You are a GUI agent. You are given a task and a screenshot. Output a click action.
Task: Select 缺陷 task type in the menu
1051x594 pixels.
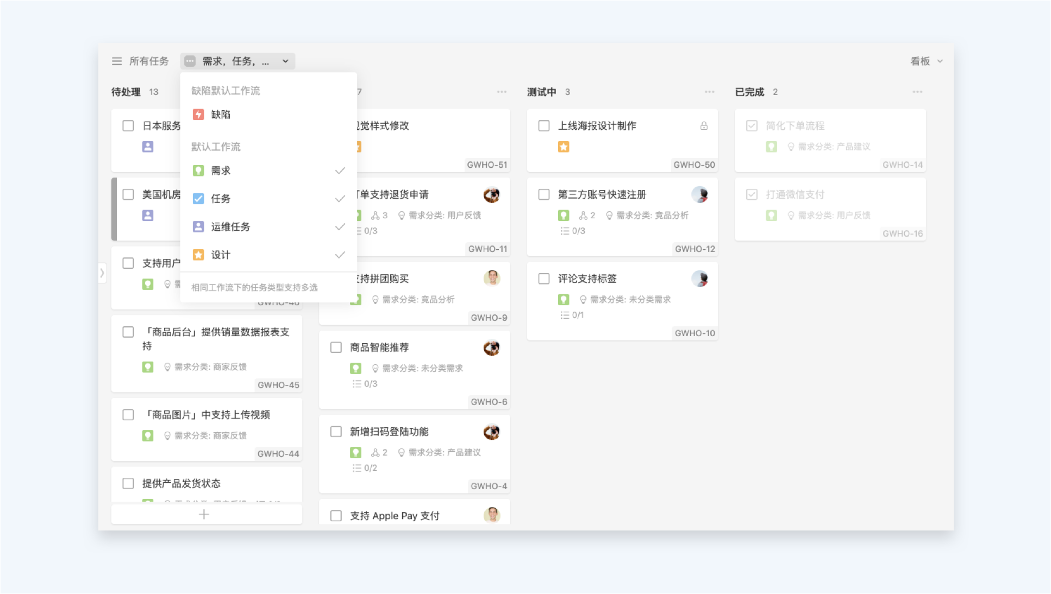[x=268, y=115]
